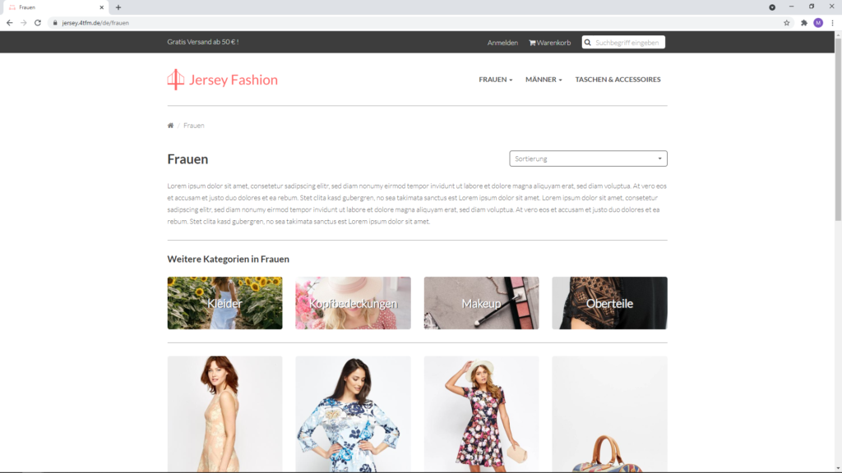
Task: Expand the Frauen navigation menu
Action: [x=495, y=80]
